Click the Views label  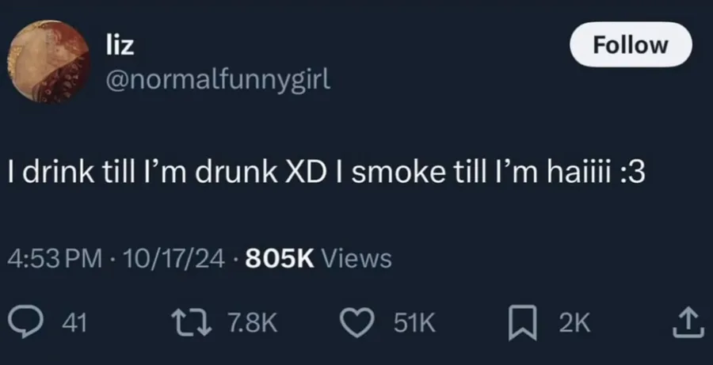point(356,259)
